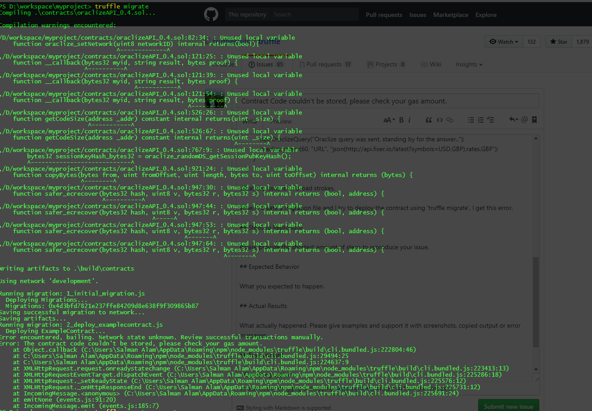
Task: Click '## Expected Behavior' heading in issue body
Action: click(x=270, y=267)
